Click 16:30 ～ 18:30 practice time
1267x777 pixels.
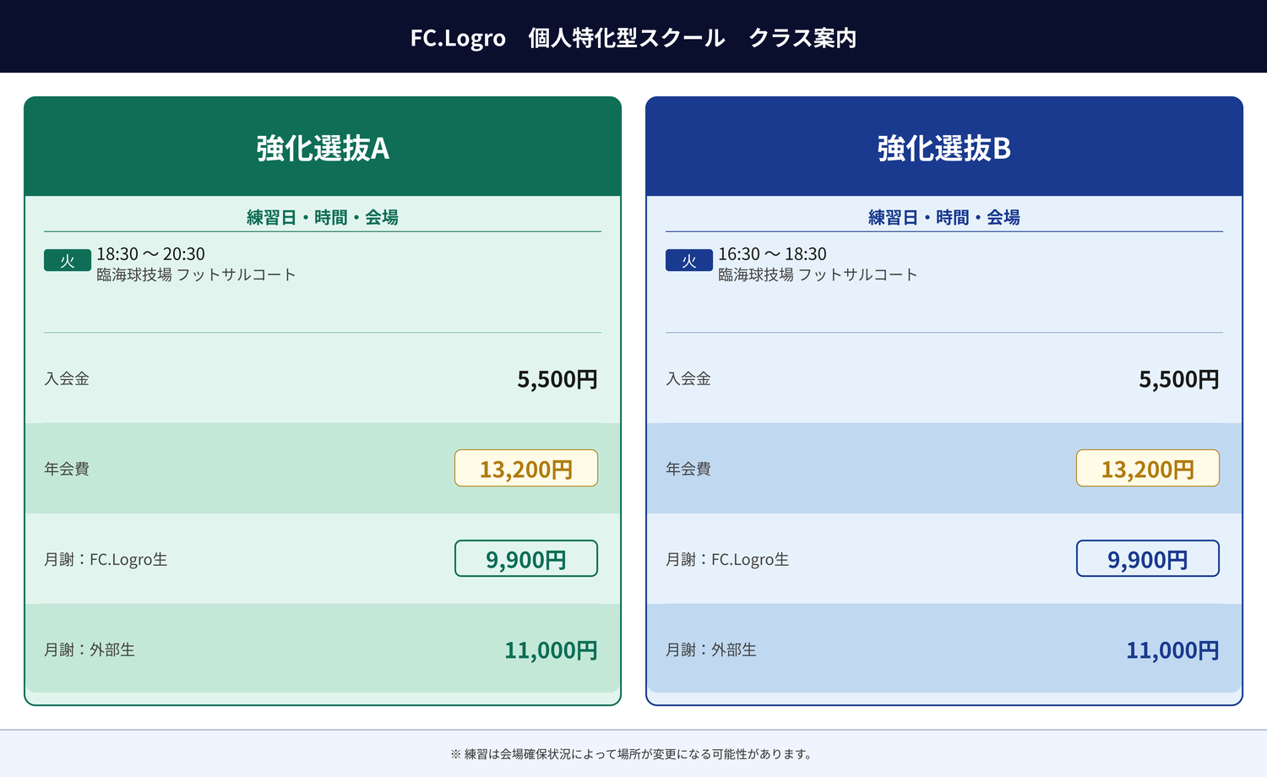click(x=772, y=254)
